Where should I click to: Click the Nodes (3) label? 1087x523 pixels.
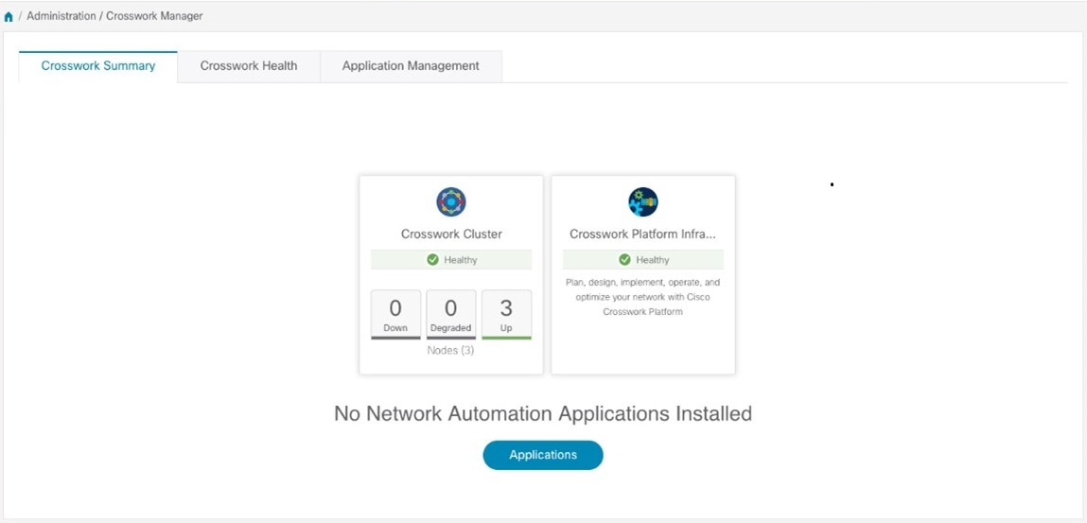point(450,351)
